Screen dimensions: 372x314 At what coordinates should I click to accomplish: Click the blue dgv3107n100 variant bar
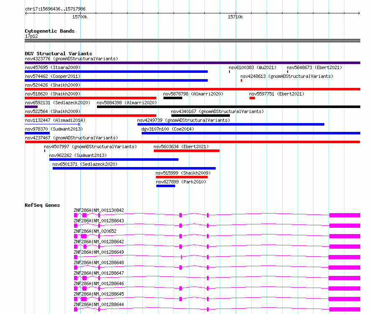(251, 133)
